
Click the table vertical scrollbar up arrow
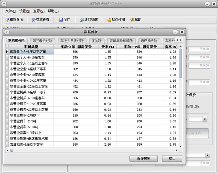181,46
